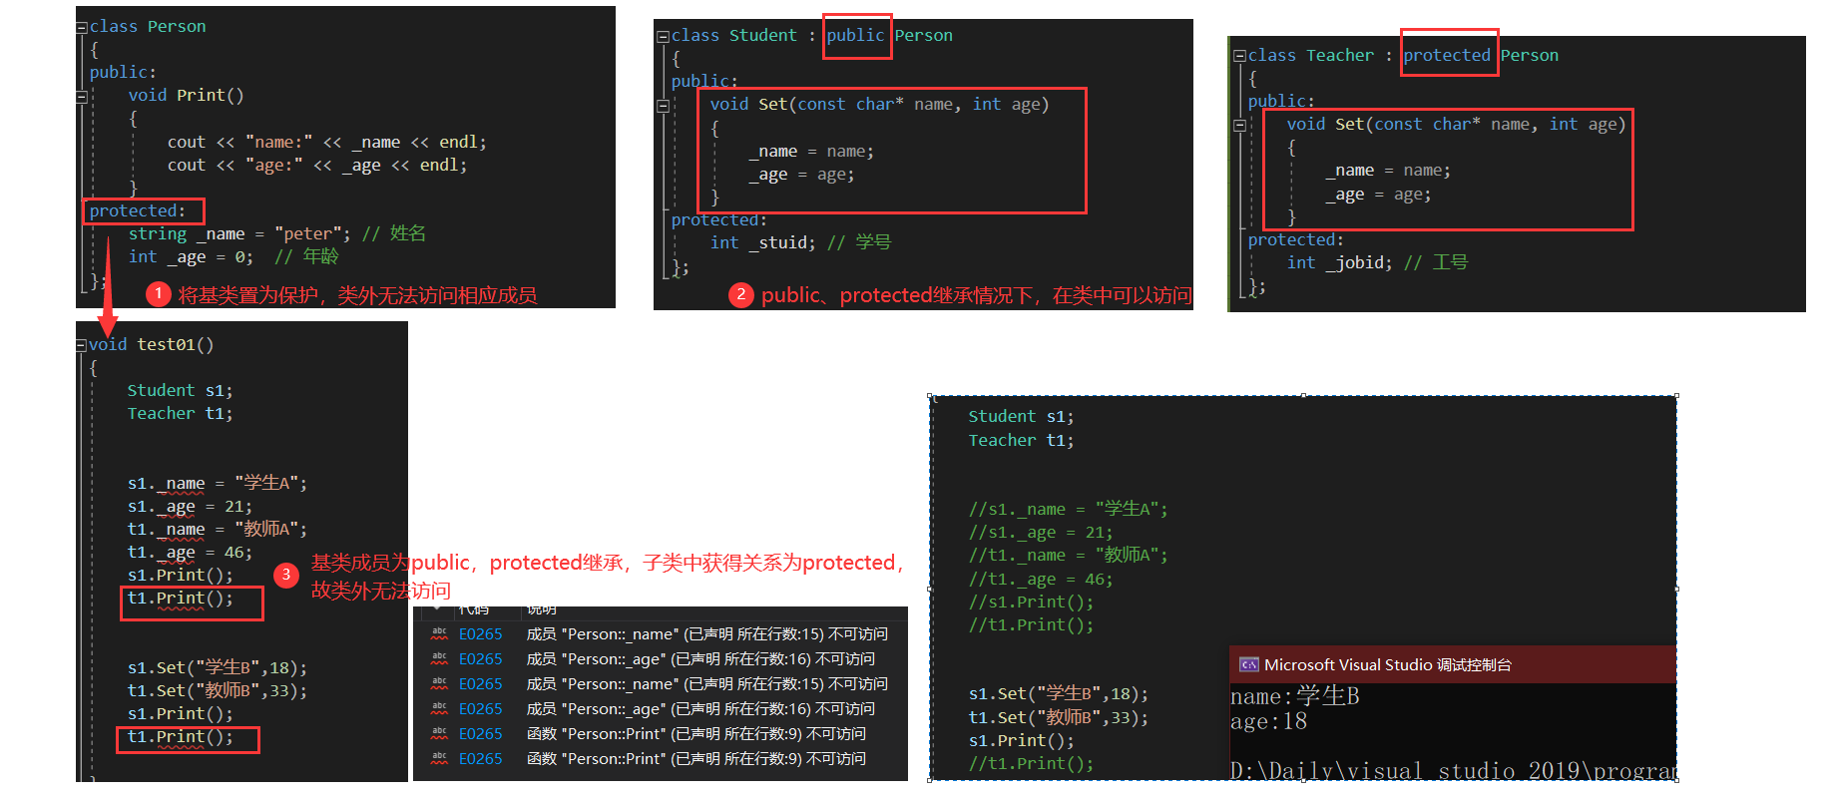Image resolution: width=1839 pixels, height=803 pixels.
Task: Click the commented '//s1._name' line
Action: click(1068, 510)
